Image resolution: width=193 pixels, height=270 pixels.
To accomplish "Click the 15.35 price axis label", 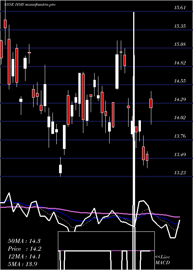I will coord(180,26).
